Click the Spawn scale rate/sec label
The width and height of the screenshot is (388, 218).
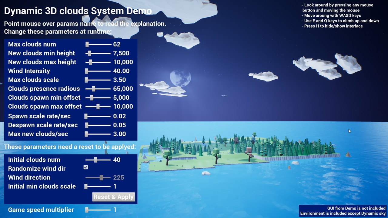(39, 116)
